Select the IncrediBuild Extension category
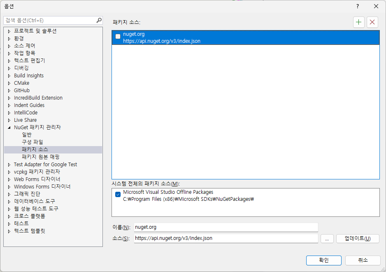386x272 pixels. (x=38, y=98)
